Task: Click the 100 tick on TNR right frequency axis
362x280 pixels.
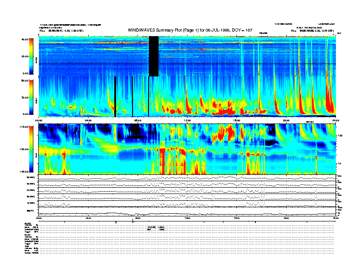Action: [340, 135]
